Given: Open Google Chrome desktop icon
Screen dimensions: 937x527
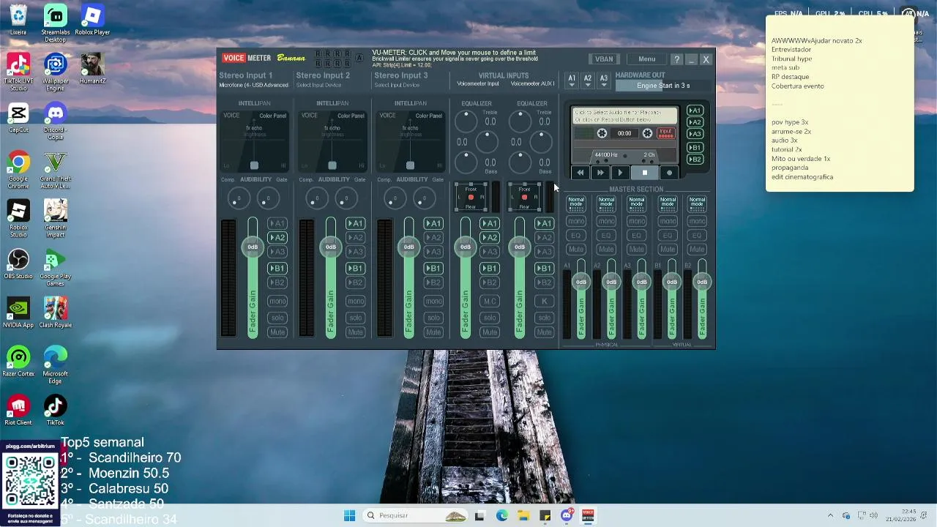Looking at the screenshot, I should coord(18,170).
